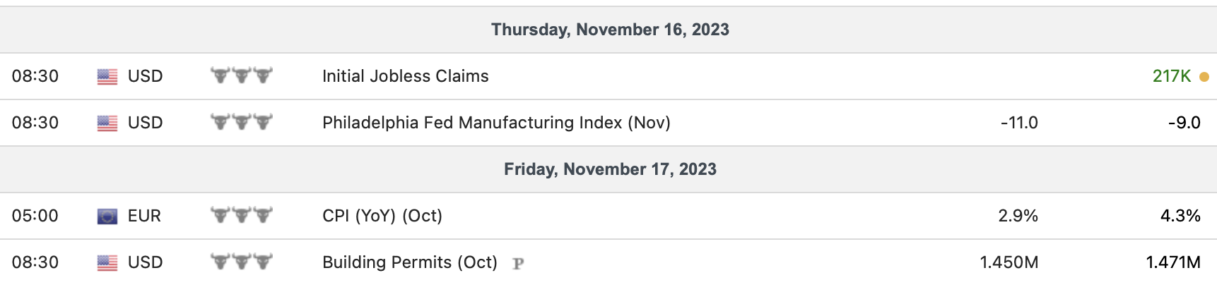Click bull importance icons for CPI (YoY)
This screenshot has height=292, width=1217.
click(242, 215)
